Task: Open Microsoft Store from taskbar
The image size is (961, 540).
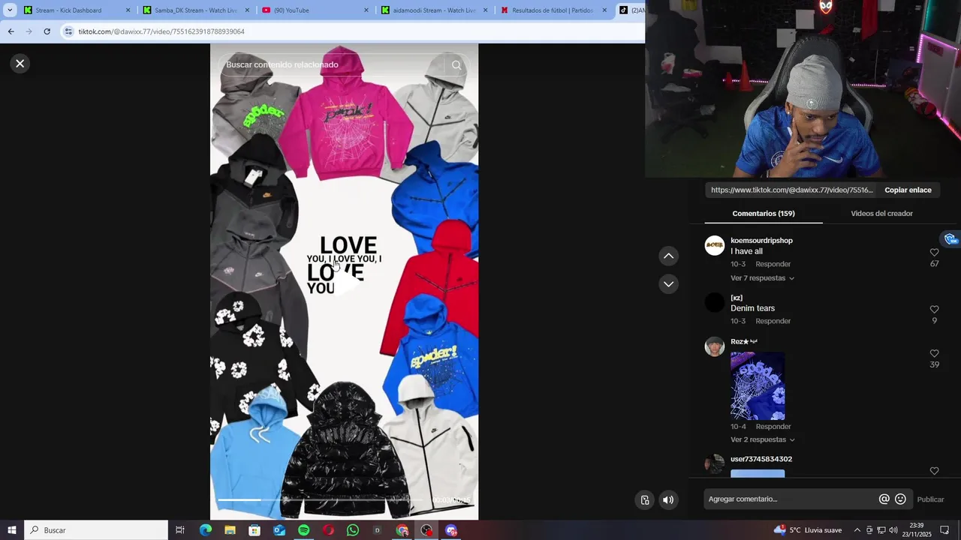Action: (x=255, y=530)
